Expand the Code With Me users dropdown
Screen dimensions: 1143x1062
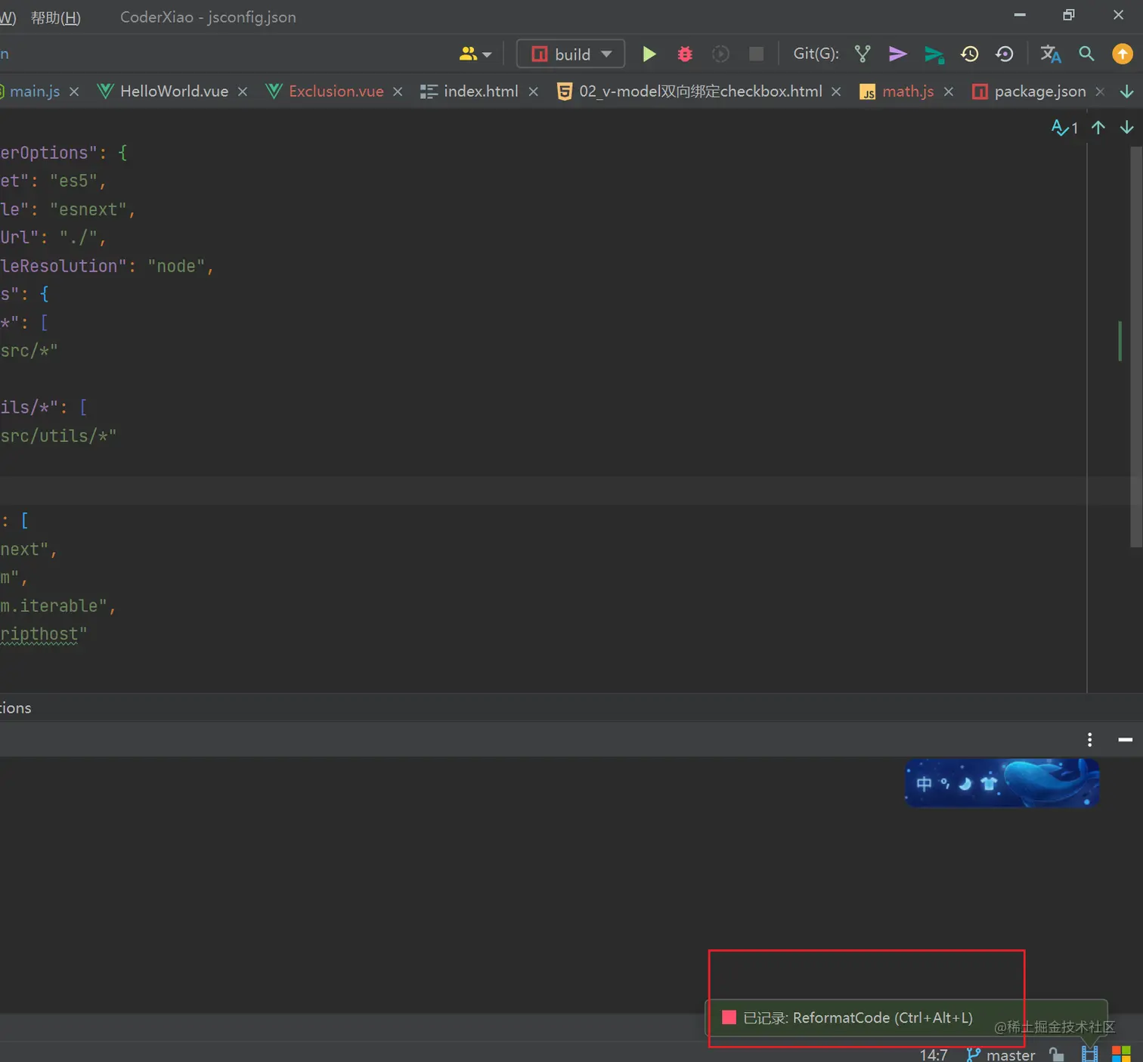coord(475,54)
